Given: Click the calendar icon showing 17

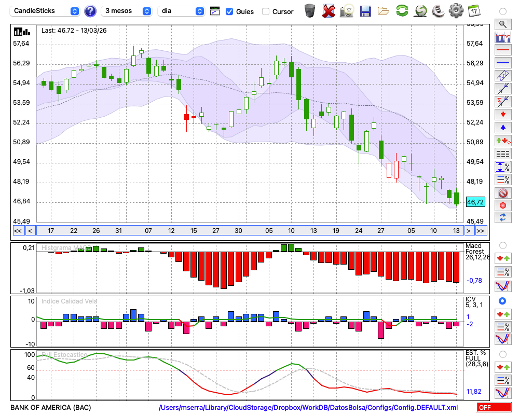Looking at the screenshot, I should click(474, 11).
